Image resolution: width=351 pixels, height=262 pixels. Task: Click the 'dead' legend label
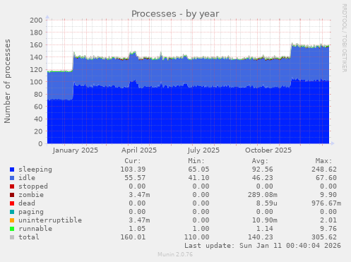coord(27,203)
